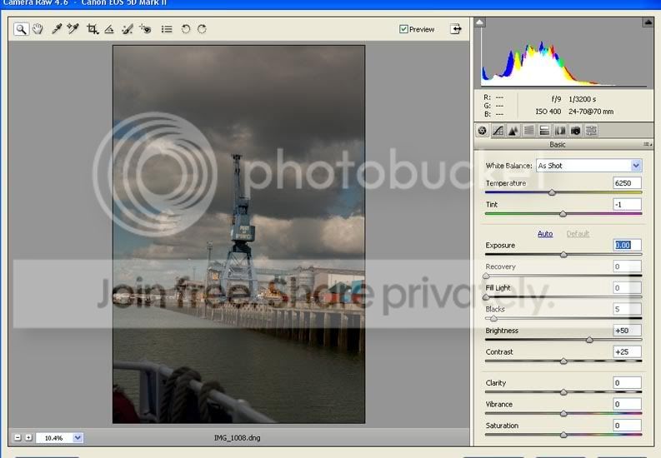Open the Preferences dialog icon
The width and height of the screenshot is (661, 458).
click(x=167, y=29)
